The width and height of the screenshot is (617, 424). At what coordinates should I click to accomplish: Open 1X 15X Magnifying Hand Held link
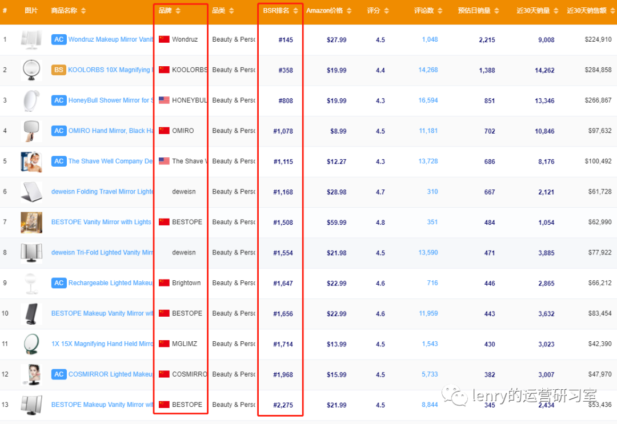102,344
